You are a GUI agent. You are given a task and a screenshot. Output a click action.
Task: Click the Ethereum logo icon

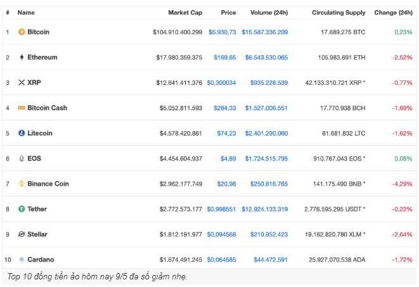pyautogui.click(x=22, y=57)
